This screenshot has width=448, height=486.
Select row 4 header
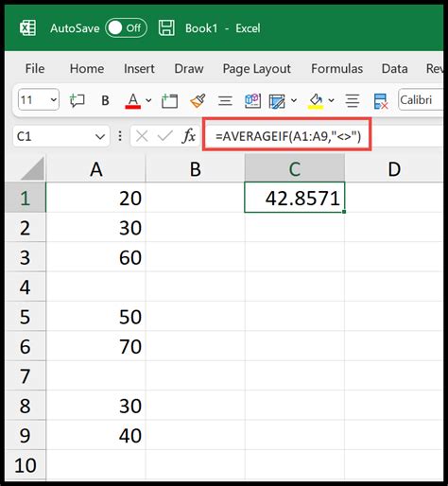26,286
